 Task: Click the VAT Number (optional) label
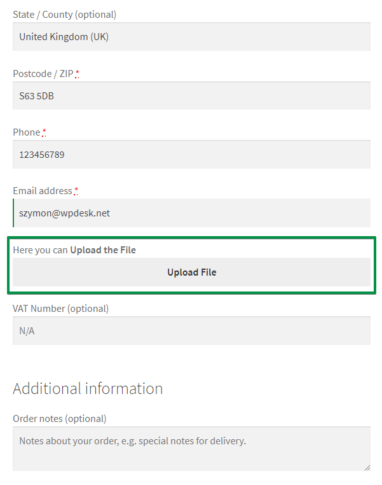(61, 309)
